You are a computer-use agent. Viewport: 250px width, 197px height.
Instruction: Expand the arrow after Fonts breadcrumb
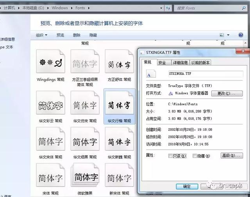[89, 8]
